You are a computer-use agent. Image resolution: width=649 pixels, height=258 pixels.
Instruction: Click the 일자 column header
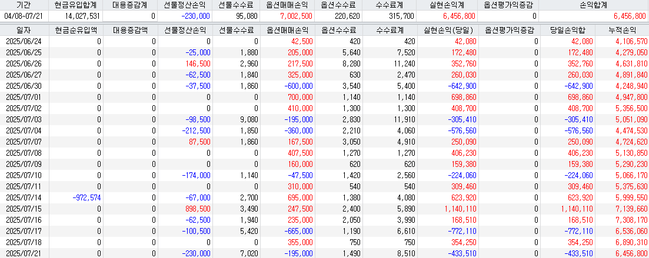24,30
